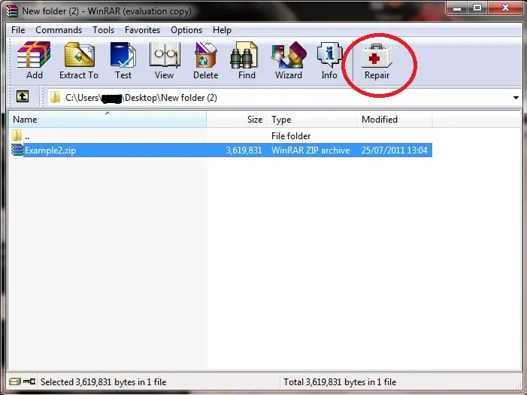Click the key password icon in status bar
527x395 pixels.
[x=29, y=381]
